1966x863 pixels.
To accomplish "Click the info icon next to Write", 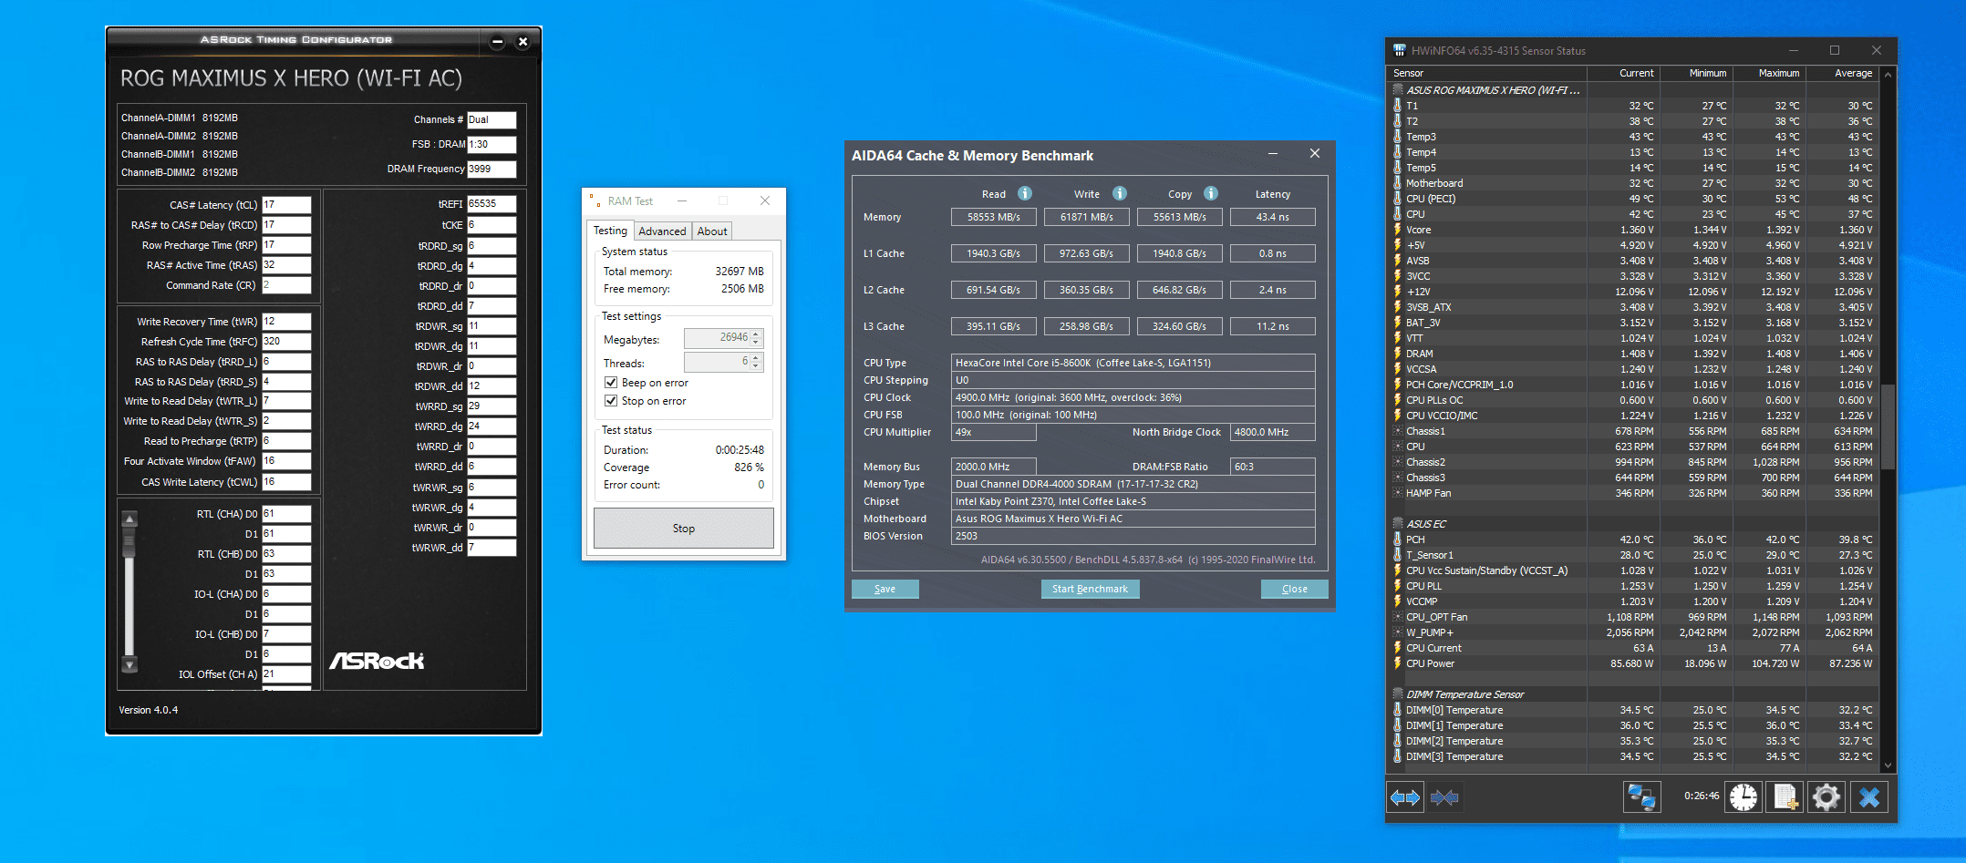I will [1120, 193].
